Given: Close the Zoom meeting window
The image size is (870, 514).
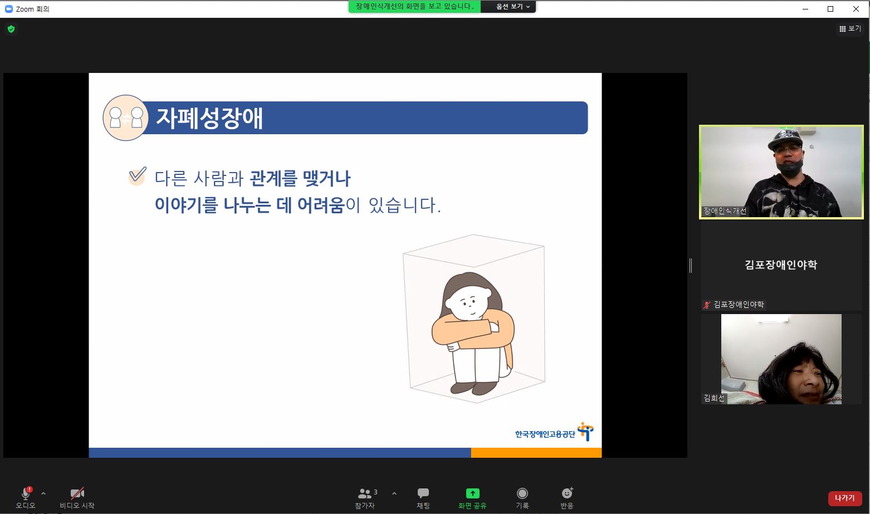Looking at the screenshot, I should pos(856,9).
